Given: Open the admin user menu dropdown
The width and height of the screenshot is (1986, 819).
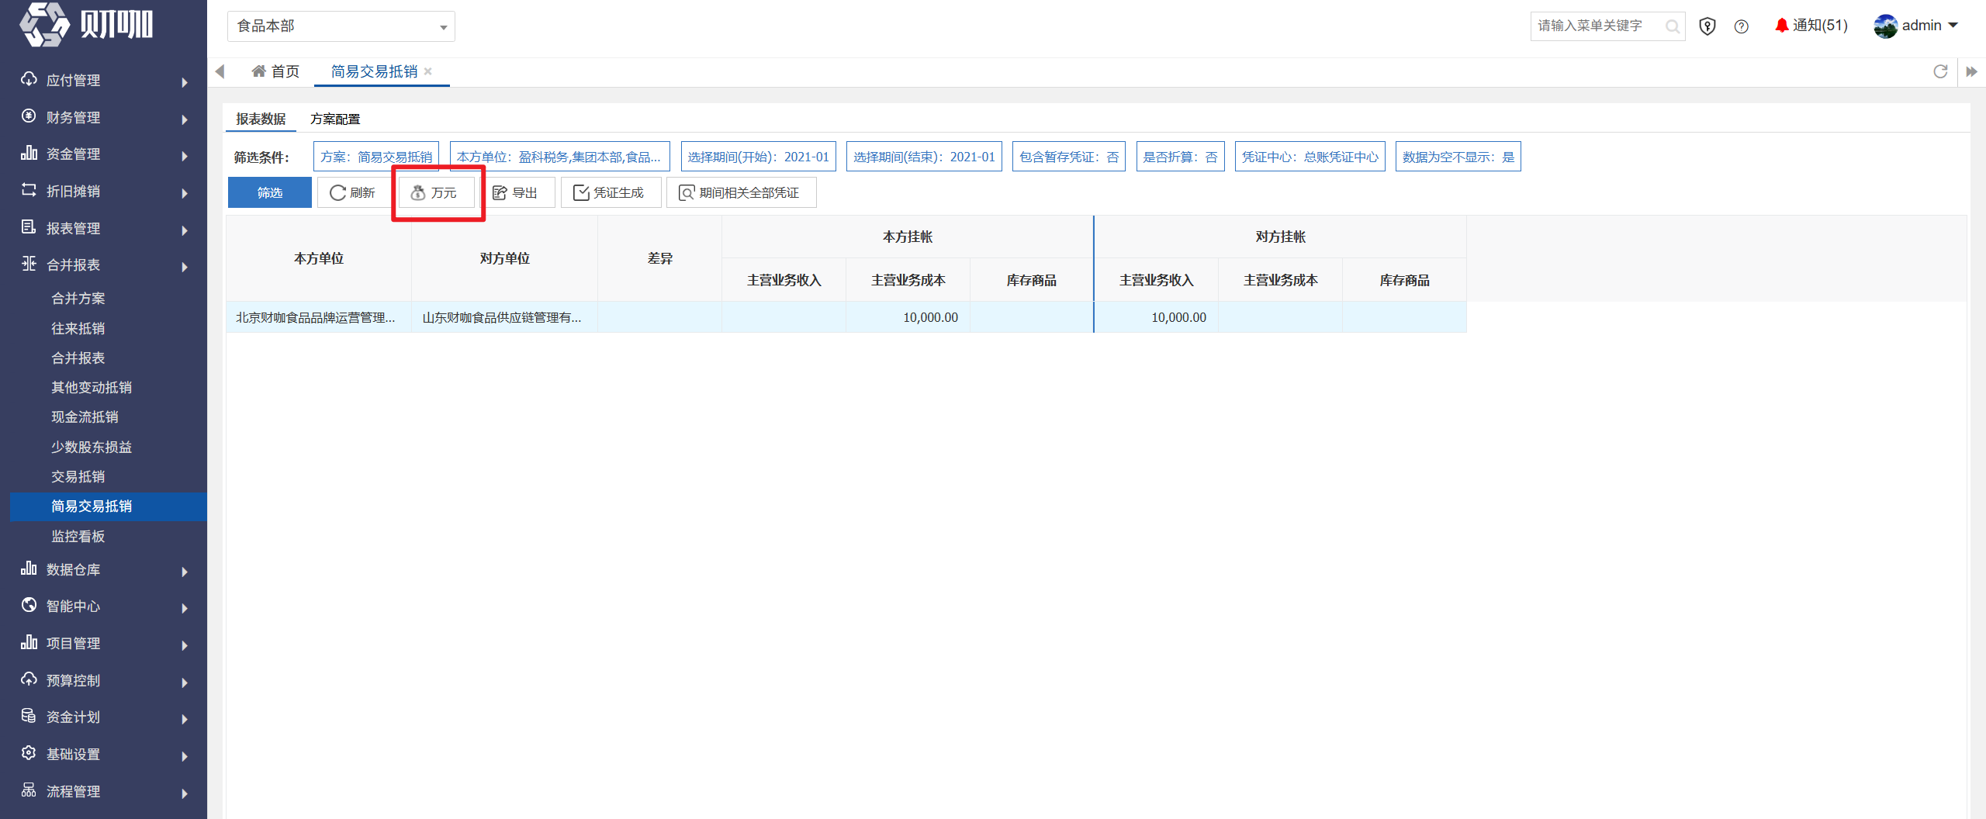Looking at the screenshot, I should click(x=1916, y=26).
